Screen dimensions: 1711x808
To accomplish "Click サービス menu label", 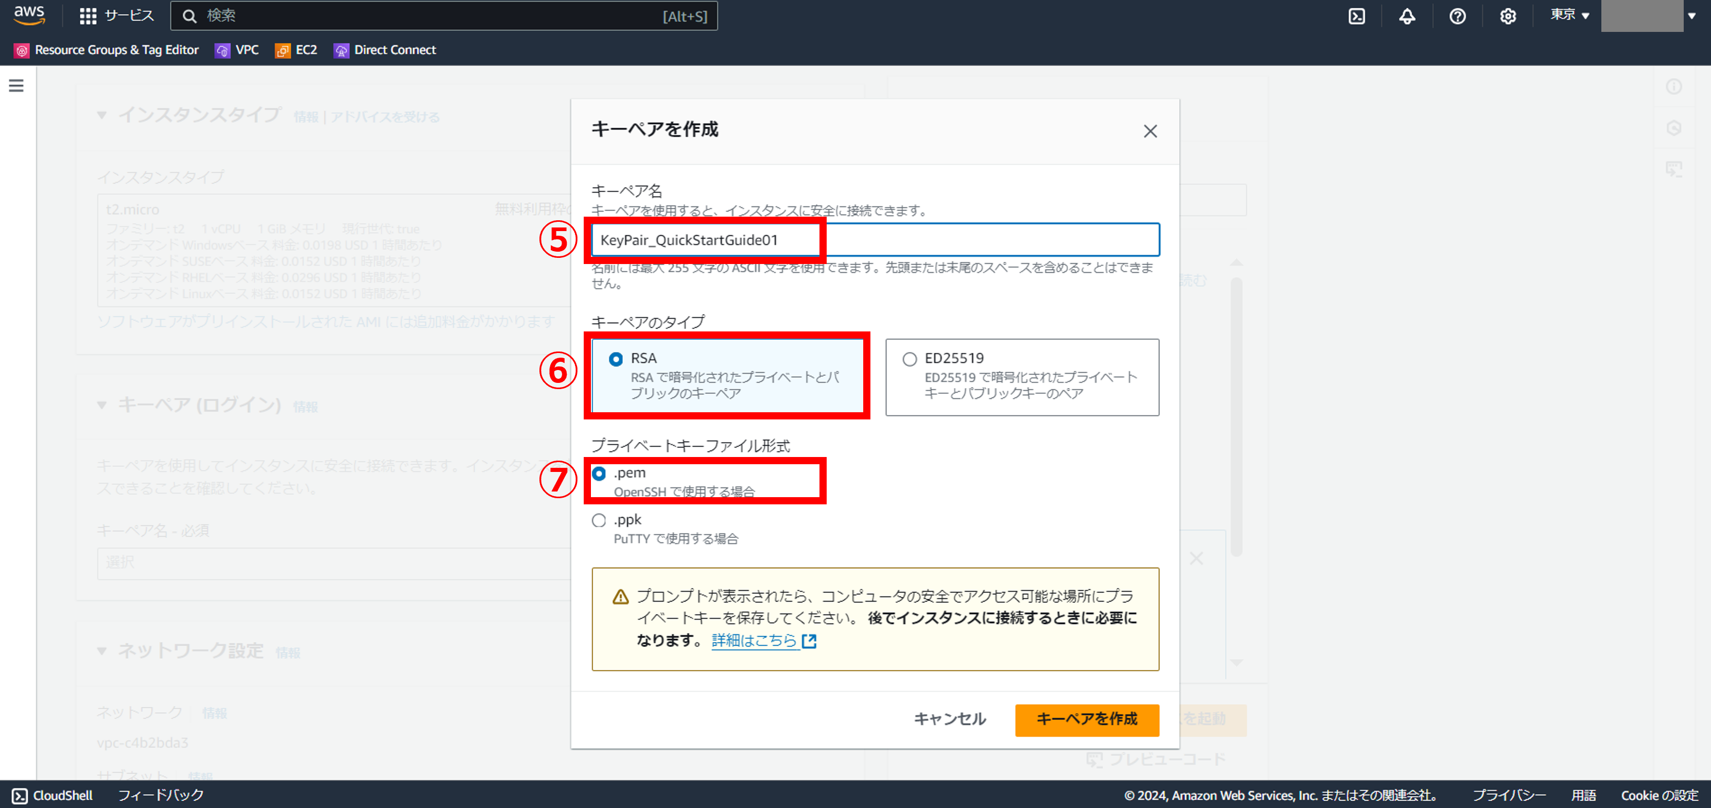I will click(129, 15).
